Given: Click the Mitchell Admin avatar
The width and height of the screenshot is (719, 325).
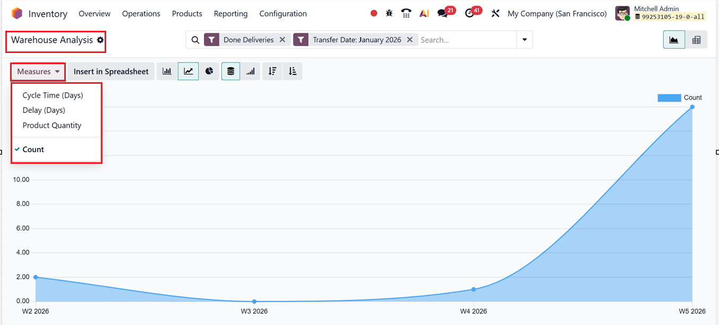Looking at the screenshot, I should [x=622, y=14].
